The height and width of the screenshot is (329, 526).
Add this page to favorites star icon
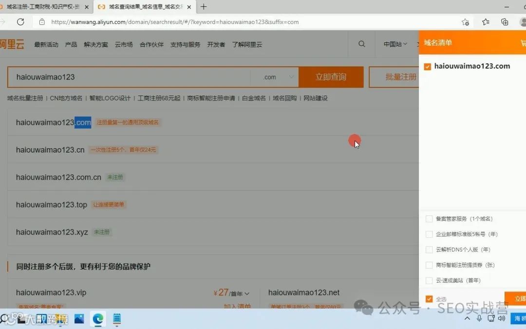[465, 22]
